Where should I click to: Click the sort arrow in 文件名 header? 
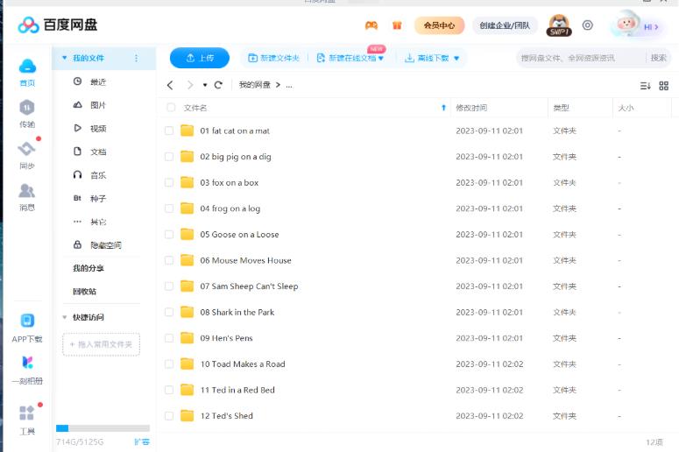pos(443,108)
